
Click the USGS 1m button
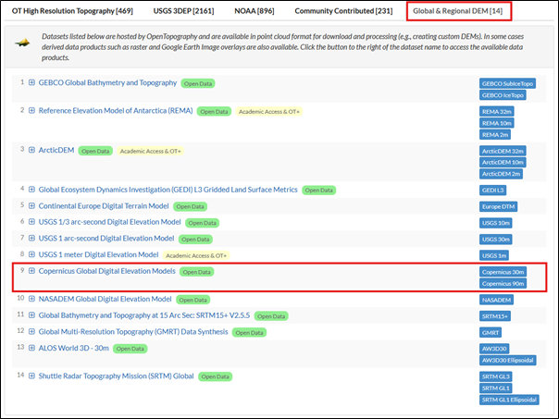494,255
